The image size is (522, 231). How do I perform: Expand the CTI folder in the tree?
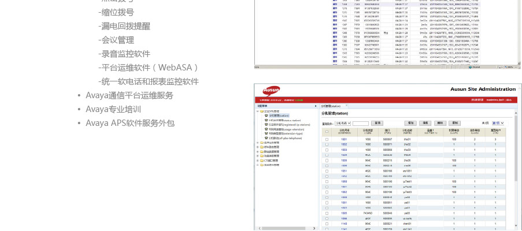coord(258,161)
